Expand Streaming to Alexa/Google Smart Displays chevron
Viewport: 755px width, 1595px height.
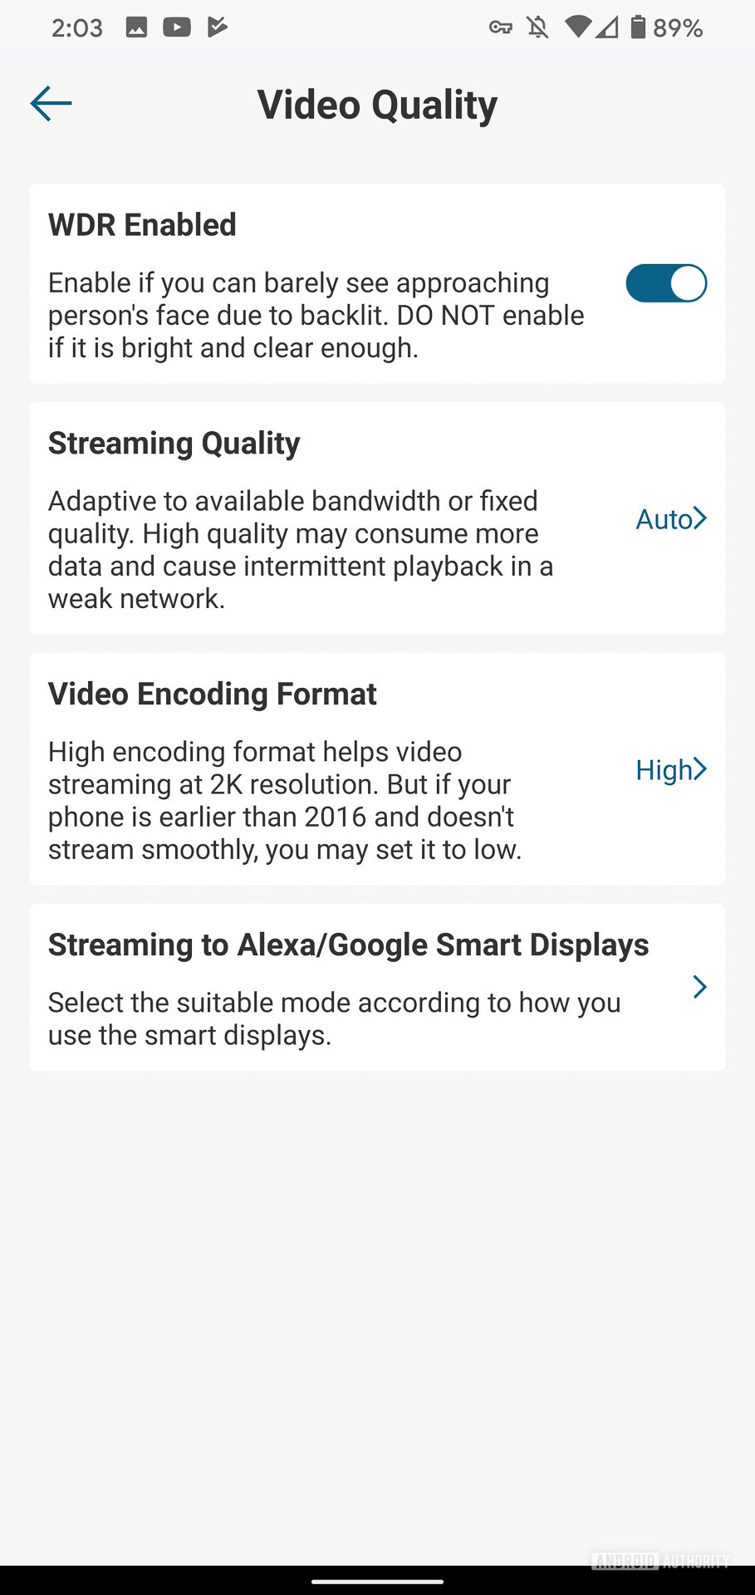click(x=699, y=987)
